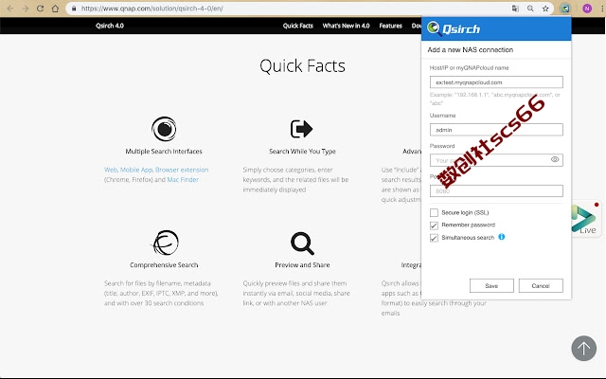
Task: Uncheck the Simultaneous search checkbox
Action: tap(434, 238)
